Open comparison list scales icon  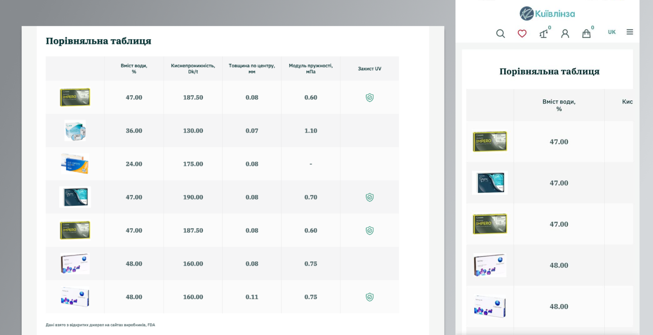pyautogui.click(x=543, y=33)
